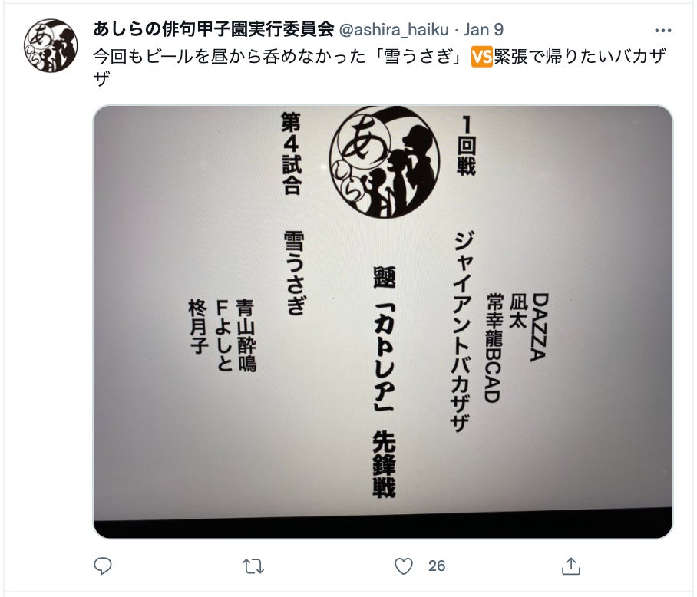Click the reply speech bubble icon
Screen dimensions: 697x597
pyautogui.click(x=103, y=566)
